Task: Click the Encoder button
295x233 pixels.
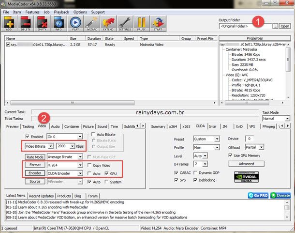Action: (x=35, y=173)
